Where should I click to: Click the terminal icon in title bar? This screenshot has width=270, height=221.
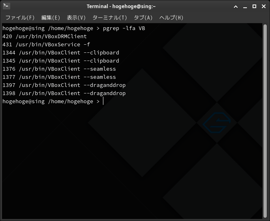coord(6,6)
